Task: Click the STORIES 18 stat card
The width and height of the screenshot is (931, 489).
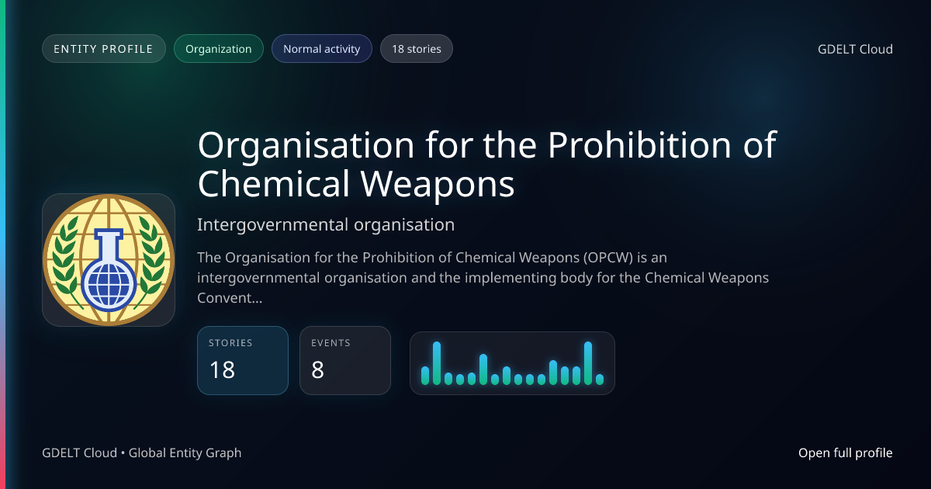Action: point(243,360)
